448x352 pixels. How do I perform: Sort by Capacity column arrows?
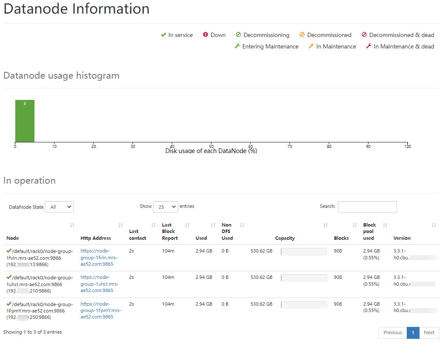pyautogui.click(x=326, y=225)
